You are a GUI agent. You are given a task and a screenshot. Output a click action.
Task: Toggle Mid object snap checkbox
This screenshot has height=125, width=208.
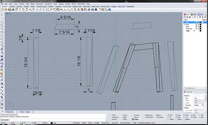(192, 115)
